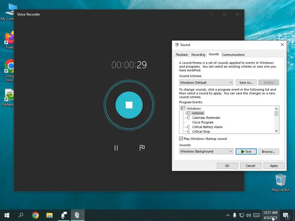The image size is (295, 221).
Task: Close the Sound dialog
Action: [x=282, y=45]
